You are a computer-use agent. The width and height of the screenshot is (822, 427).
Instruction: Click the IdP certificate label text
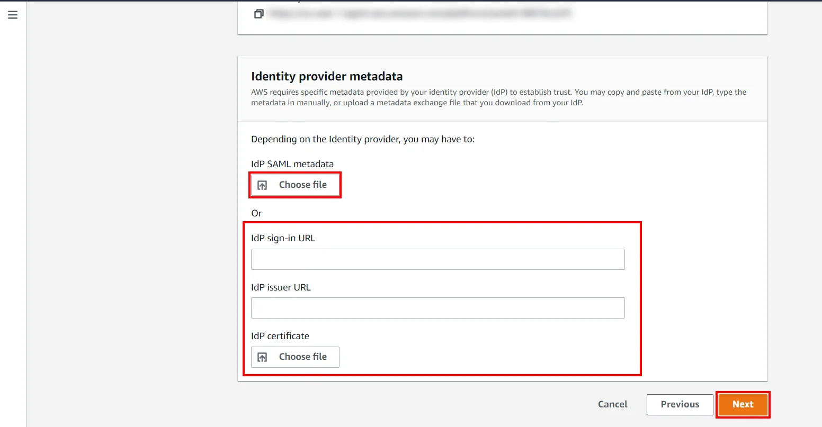280,335
